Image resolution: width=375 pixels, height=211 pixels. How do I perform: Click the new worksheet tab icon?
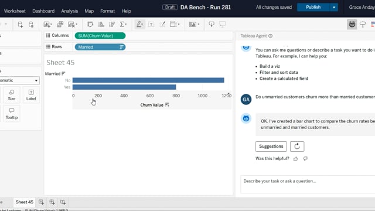[41, 202]
